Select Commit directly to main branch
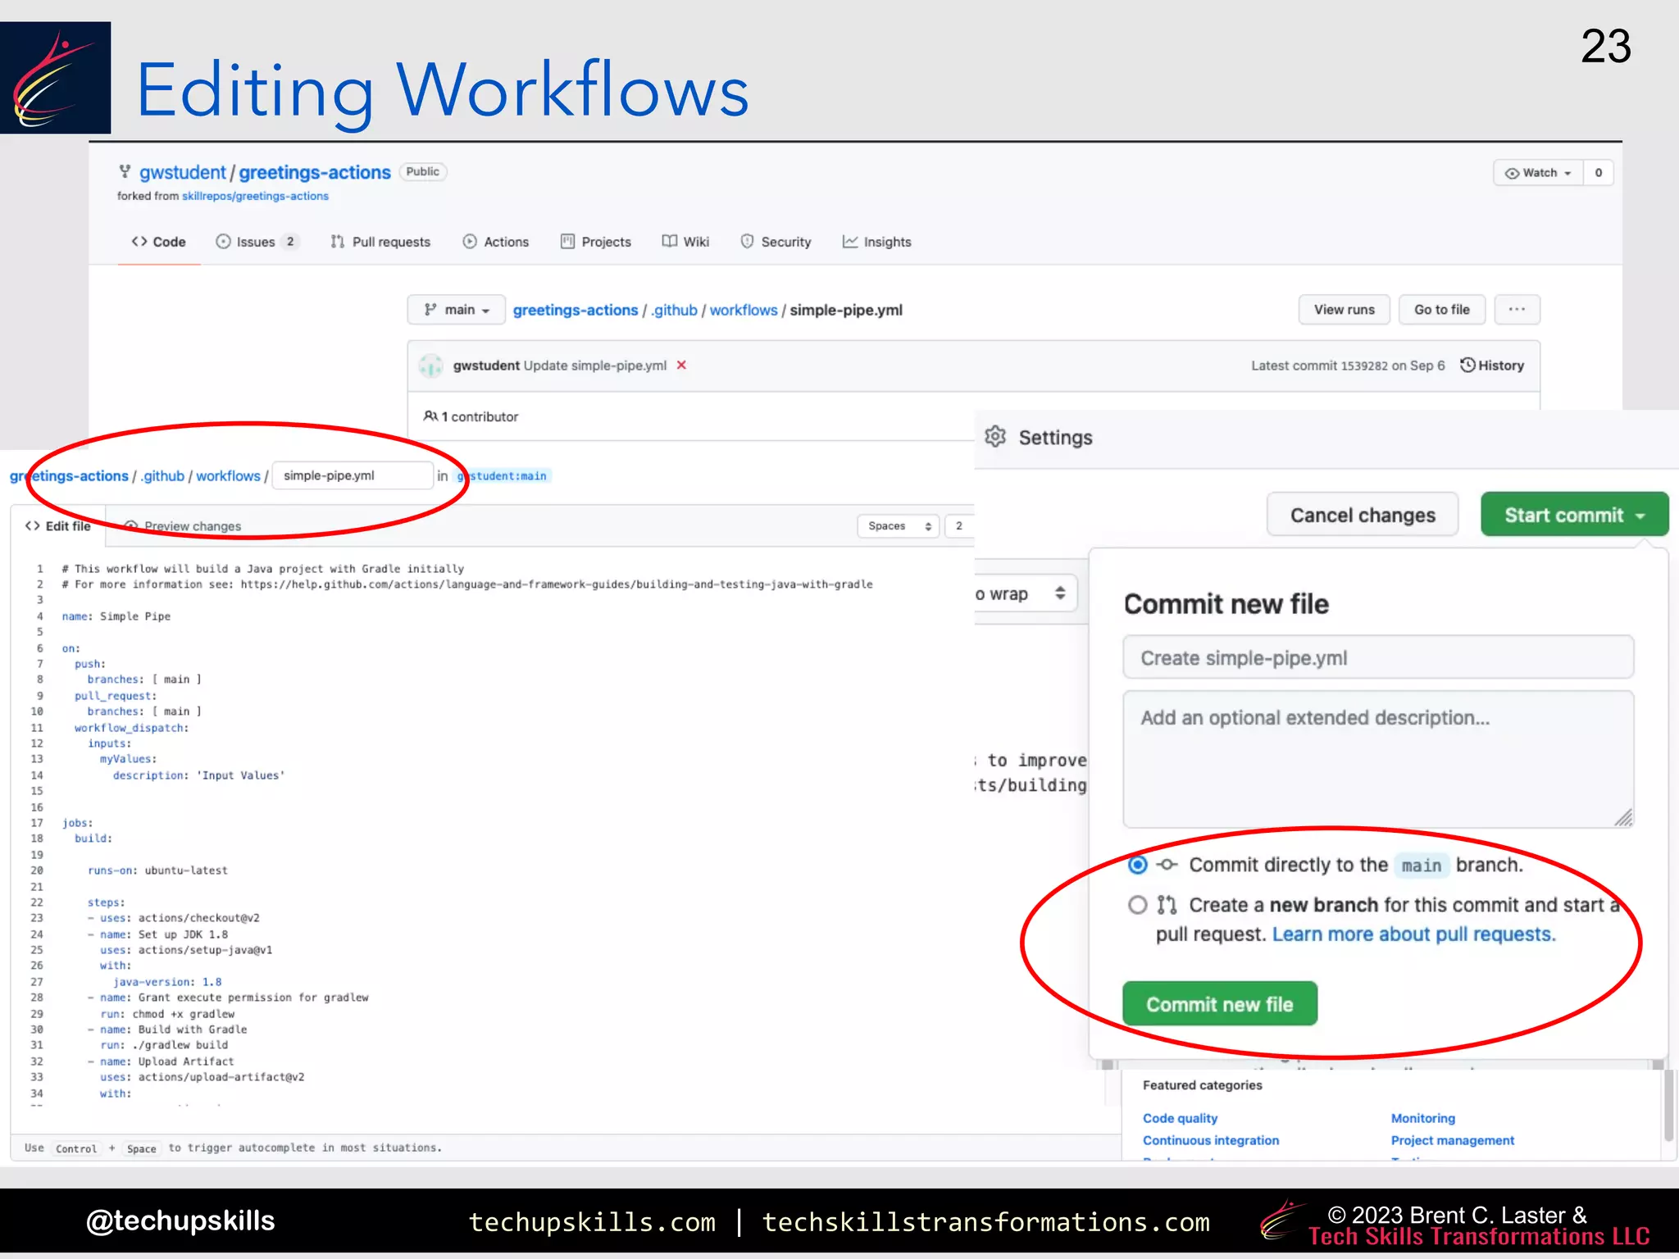This screenshot has height=1259, width=1679. [1138, 865]
